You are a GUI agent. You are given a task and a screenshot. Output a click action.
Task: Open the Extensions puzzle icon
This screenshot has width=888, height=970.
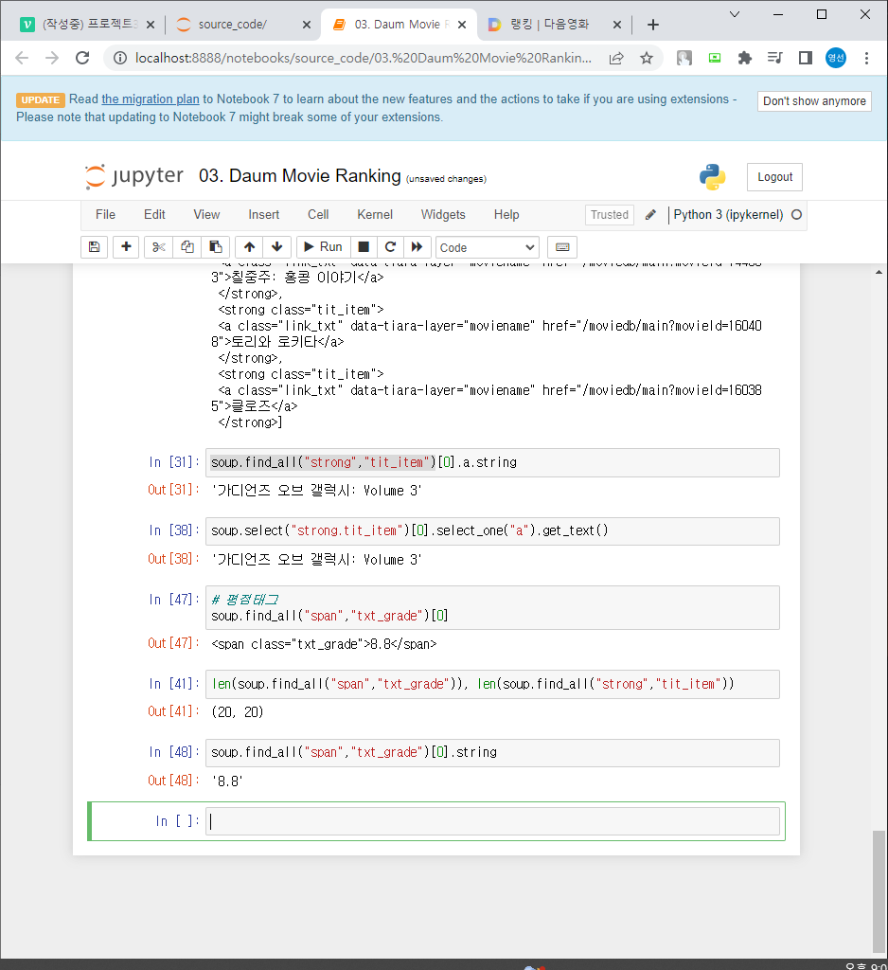point(745,58)
